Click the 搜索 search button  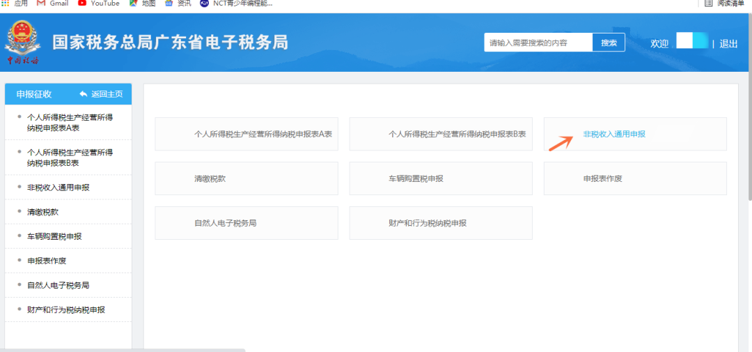click(x=609, y=43)
